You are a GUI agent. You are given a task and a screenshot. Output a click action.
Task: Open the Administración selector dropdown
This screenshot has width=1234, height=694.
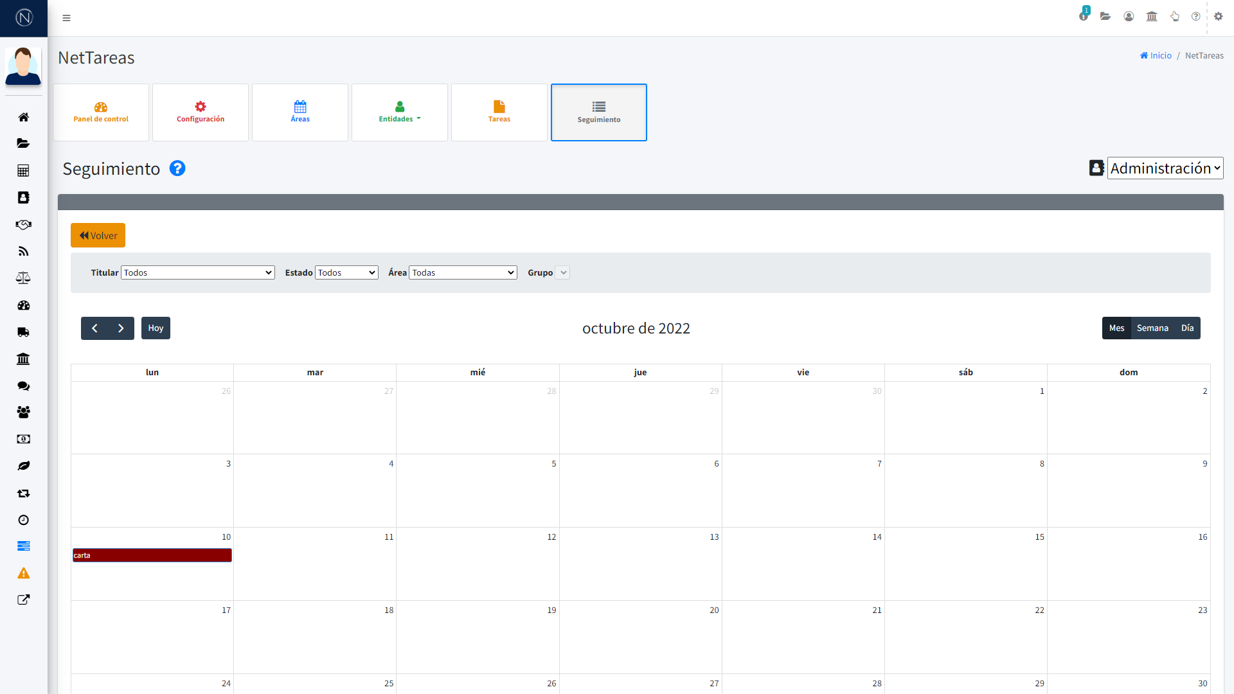[x=1165, y=168]
